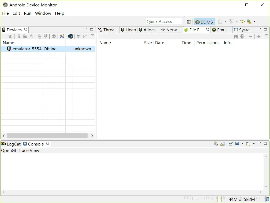The width and height of the screenshot is (270, 203).
Task: Switch to the Network Statistics tab
Action: click(x=171, y=30)
